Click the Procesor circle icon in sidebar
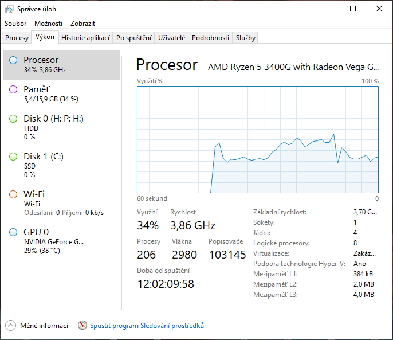This screenshot has height=340, width=393. click(13, 60)
